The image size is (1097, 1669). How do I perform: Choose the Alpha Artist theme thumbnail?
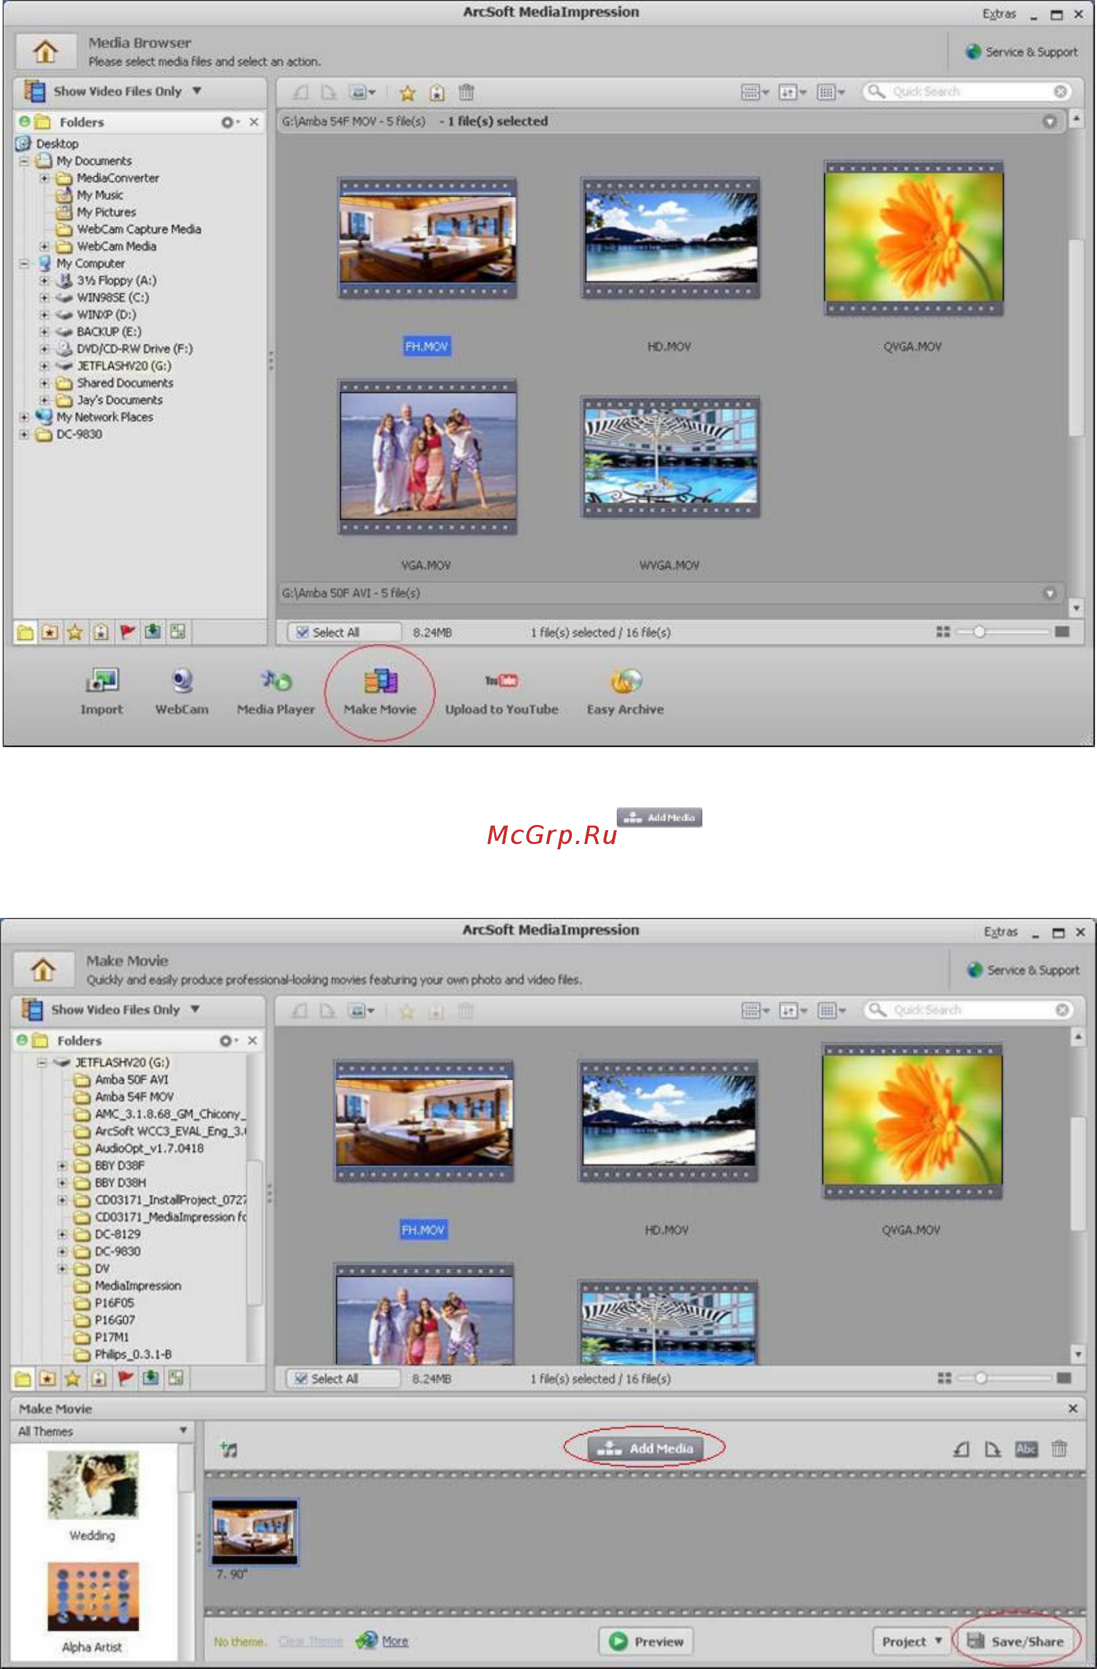[x=93, y=1596]
